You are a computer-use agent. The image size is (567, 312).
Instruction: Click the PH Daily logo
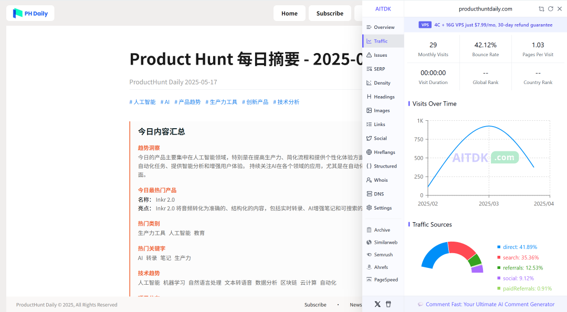(x=30, y=13)
